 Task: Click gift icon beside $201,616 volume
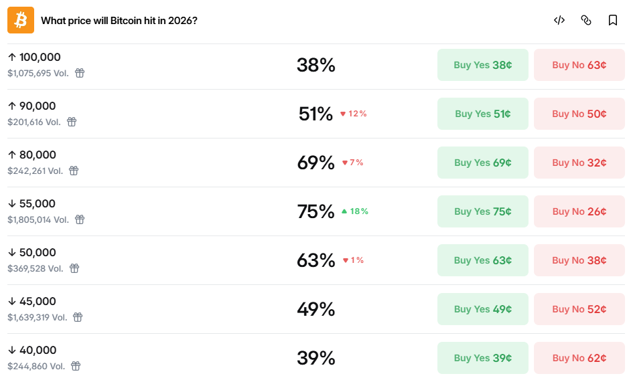tap(72, 122)
